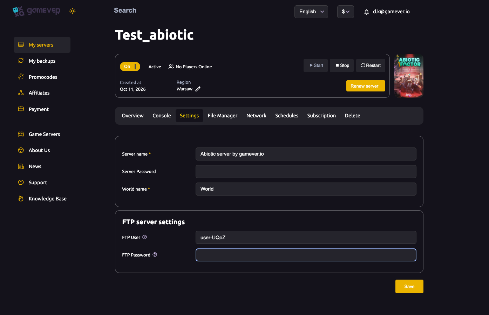Select the Settings tab
This screenshot has height=315, width=489.
pos(189,116)
